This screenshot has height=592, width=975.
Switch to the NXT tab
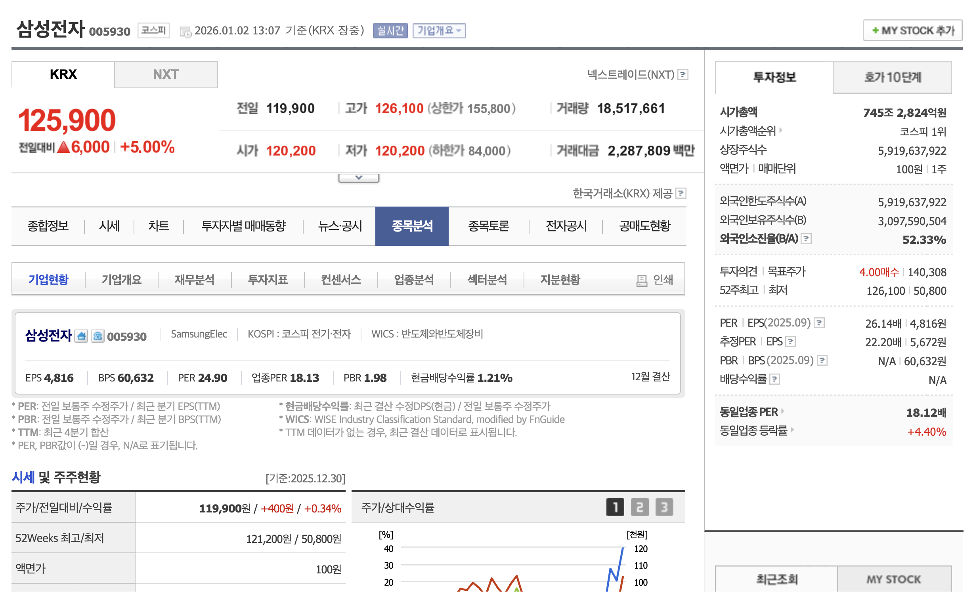(x=166, y=74)
